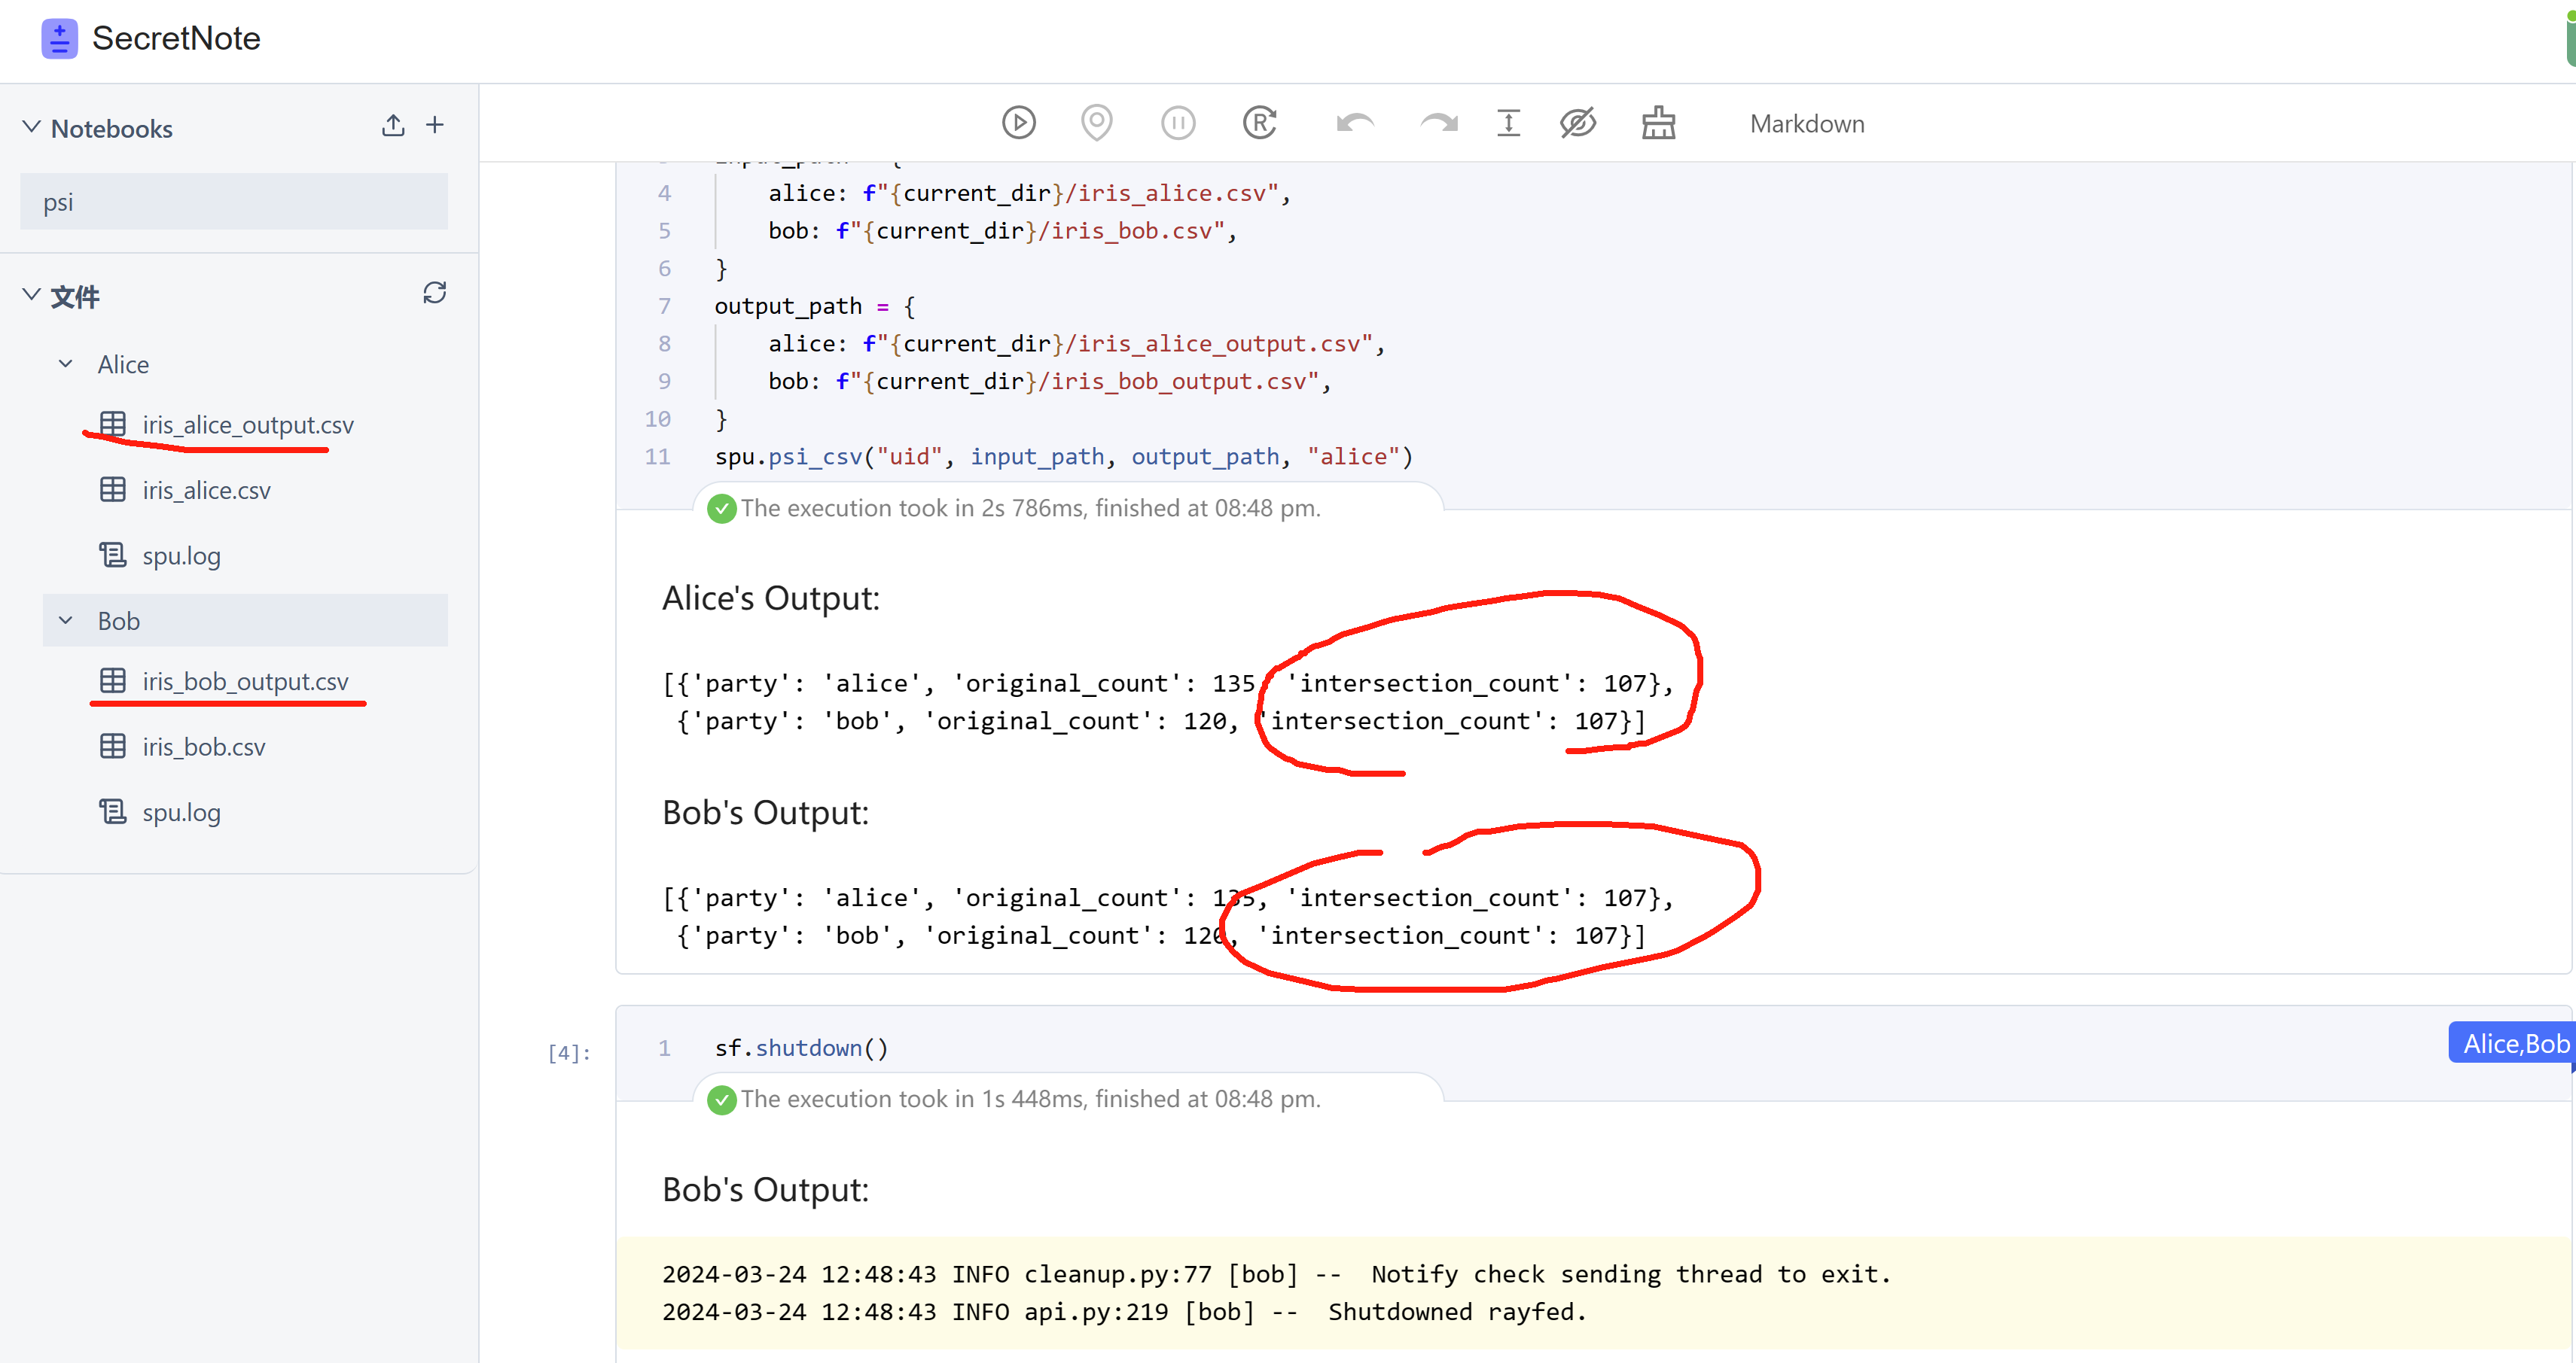This screenshot has height=1363, width=2576.
Task: Click the run cell play icon
Action: coord(1018,123)
